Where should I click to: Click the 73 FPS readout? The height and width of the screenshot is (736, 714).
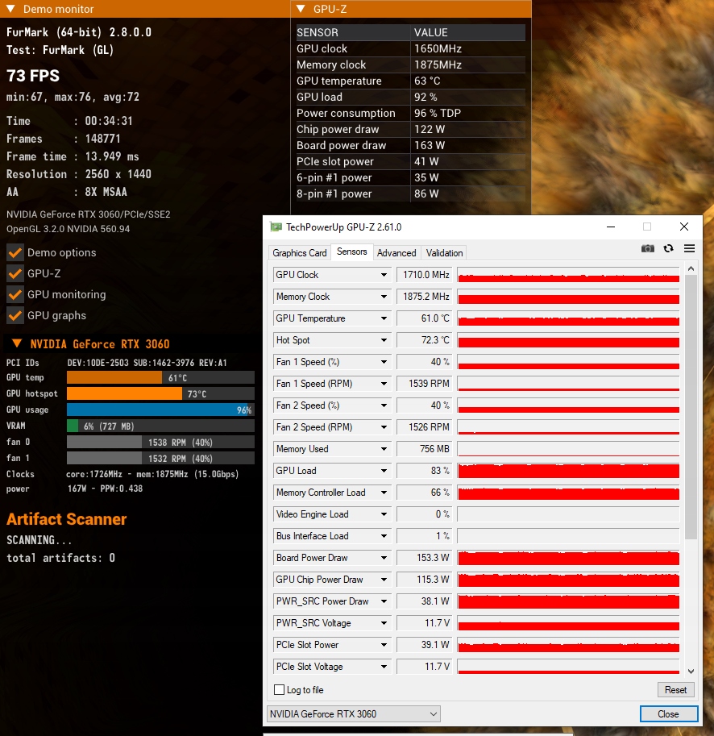click(x=33, y=76)
